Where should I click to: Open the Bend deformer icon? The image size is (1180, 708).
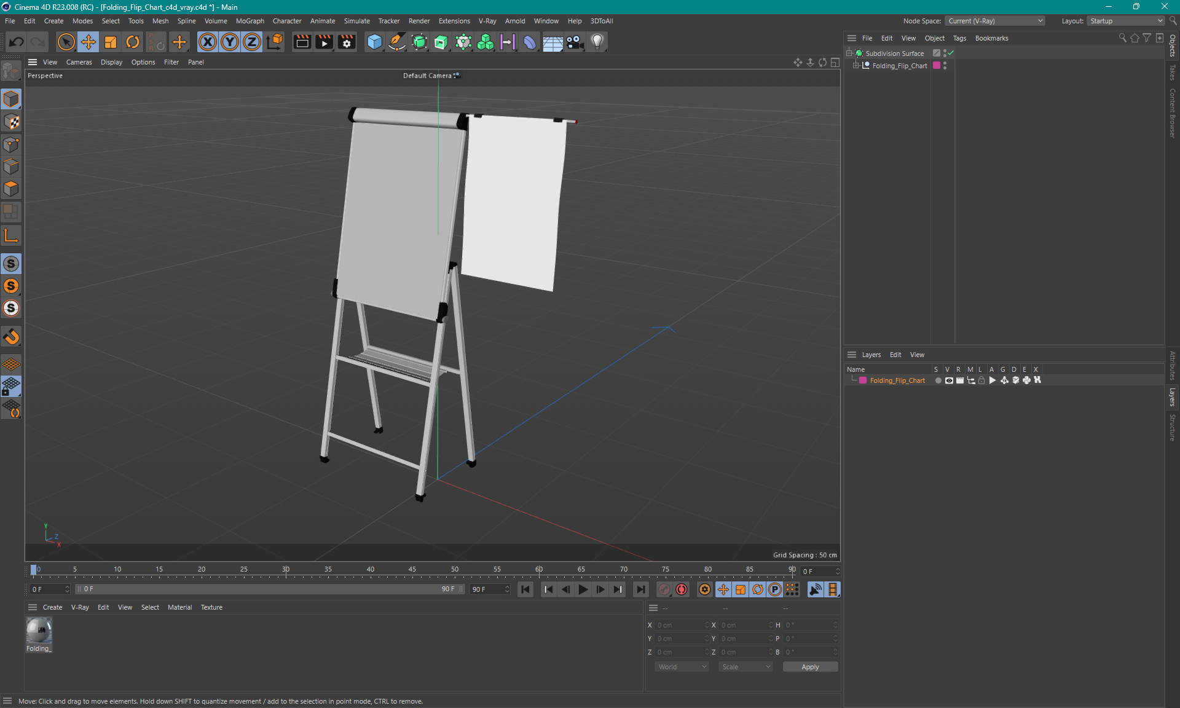[530, 42]
